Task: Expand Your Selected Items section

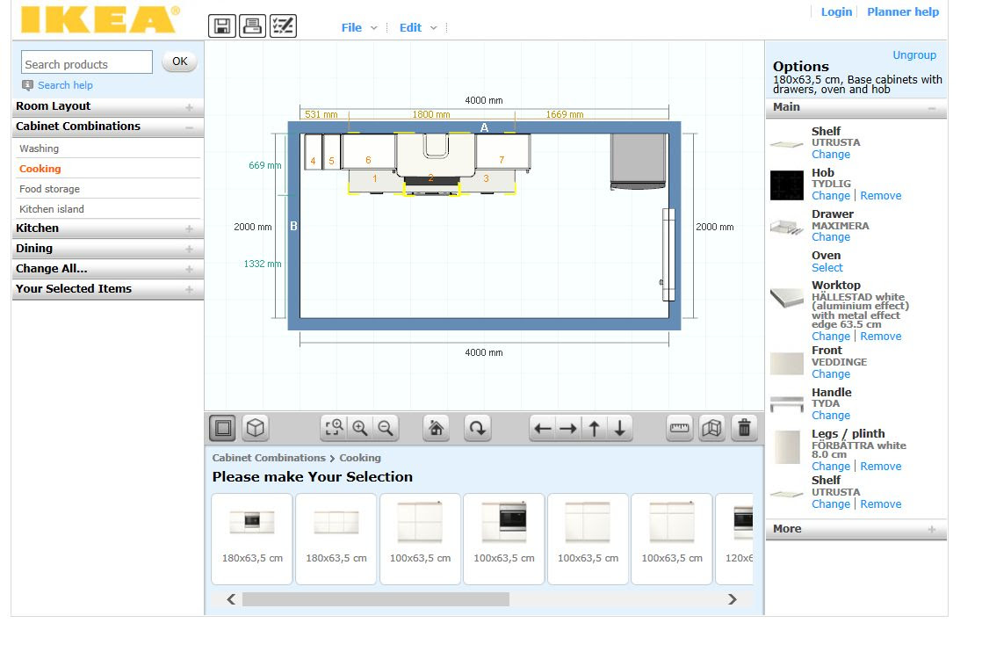Action: tap(108, 289)
